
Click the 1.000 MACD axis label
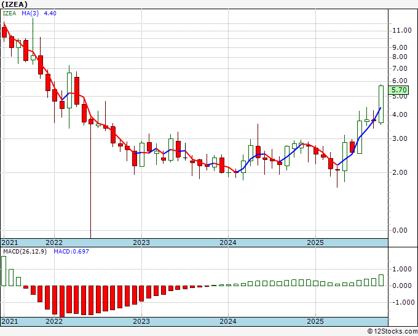[402, 270]
